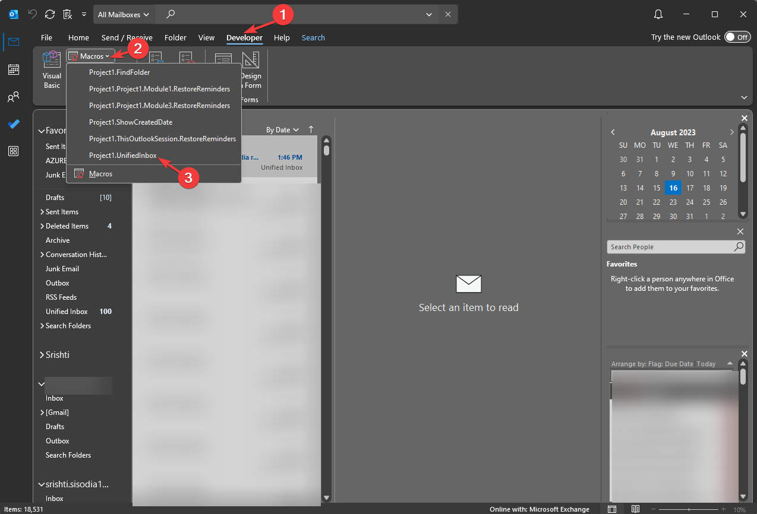Screen dimensions: 757x514
Task: Collapse the ribbon with the chevron
Action: [744, 97]
